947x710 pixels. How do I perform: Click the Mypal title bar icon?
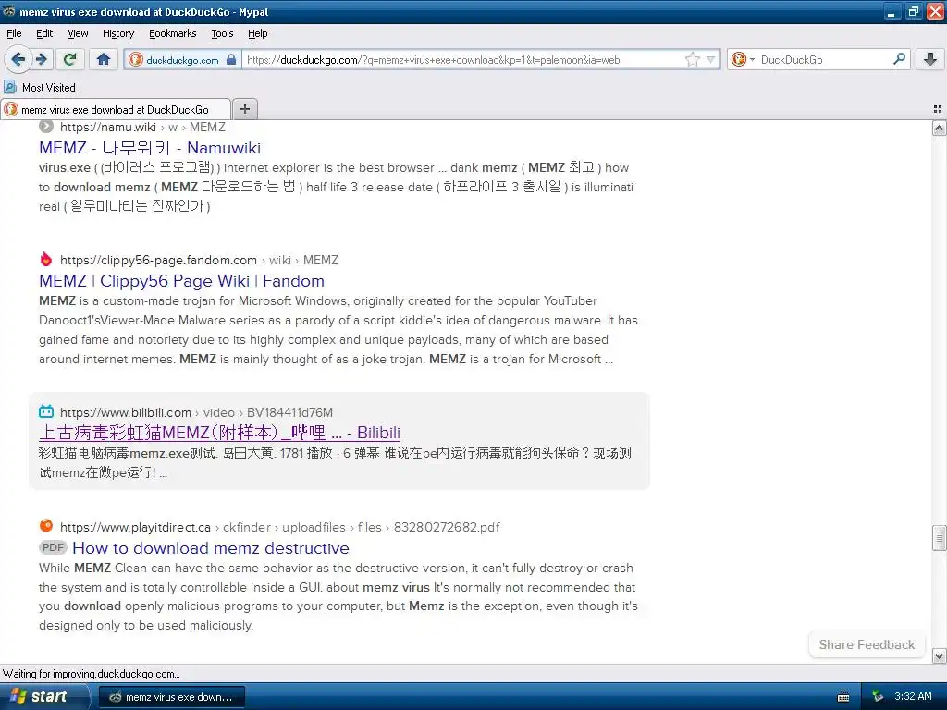click(x=9, y=11)
